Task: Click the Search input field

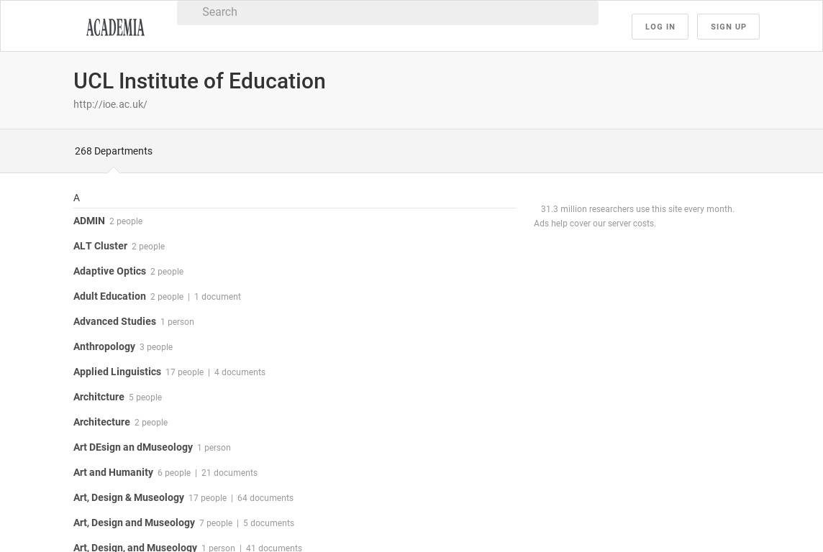Action: [387, 12]
